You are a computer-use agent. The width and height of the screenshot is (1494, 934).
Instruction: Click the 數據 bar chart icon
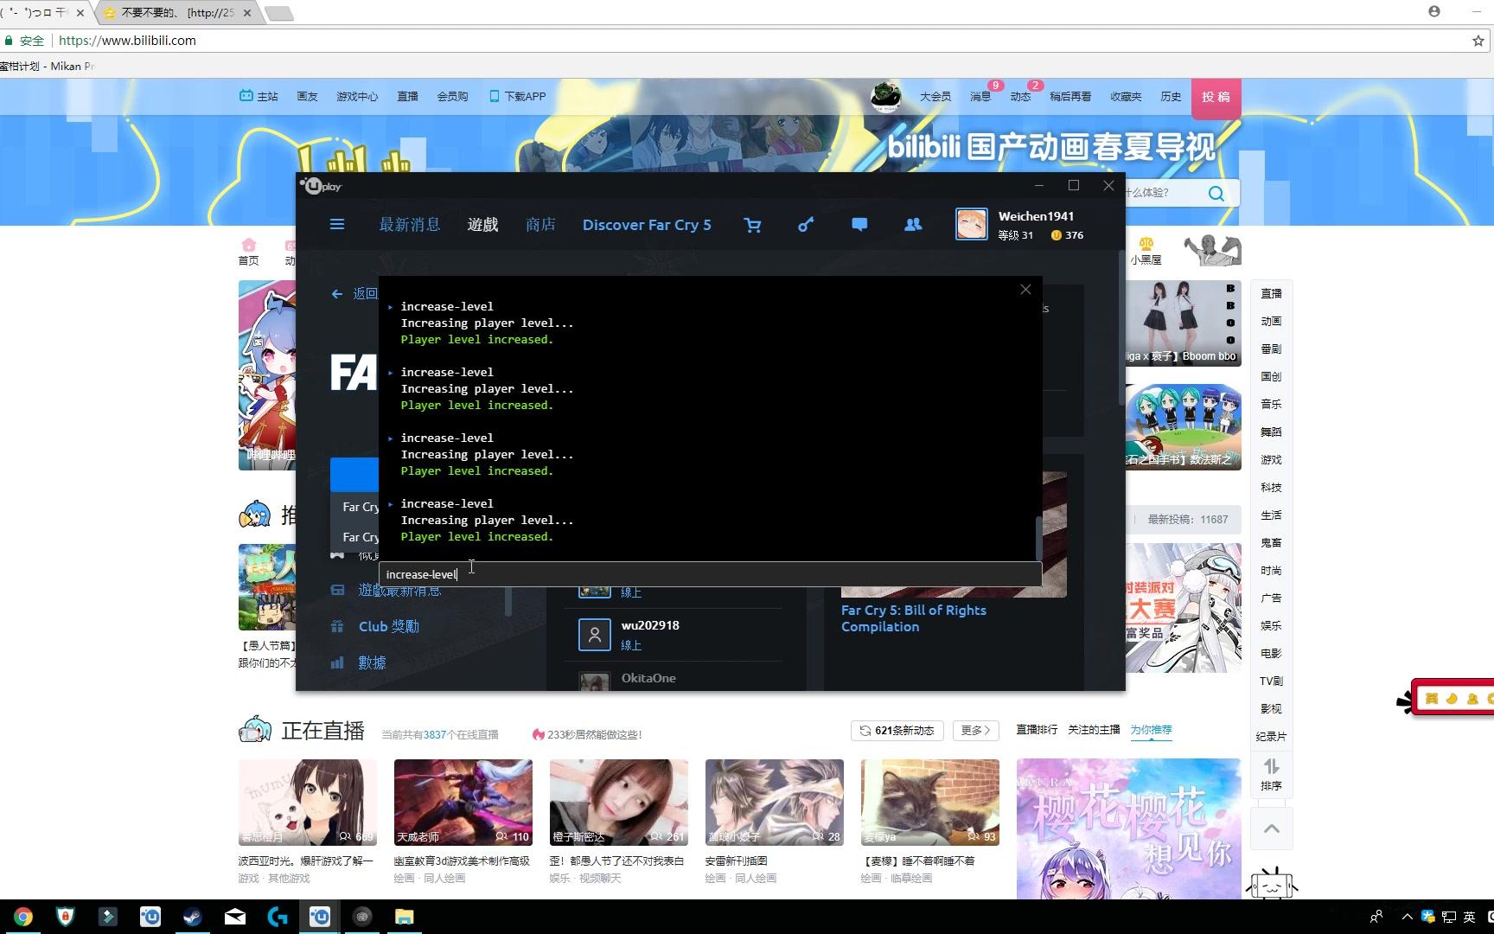pos(337,662)
